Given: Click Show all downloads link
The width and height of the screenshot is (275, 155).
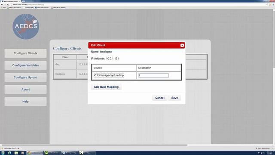Looking at the screenshot, I should [x=263, y=148].
